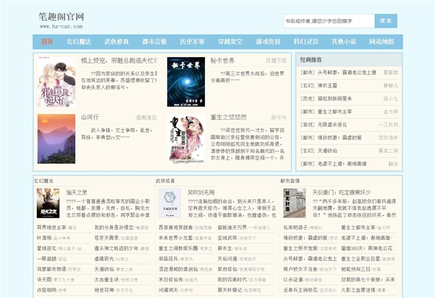Open 天仙问道 book link
Screen dimensions: 435x298
(227, 259)
